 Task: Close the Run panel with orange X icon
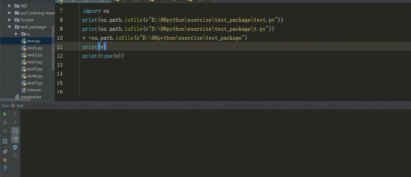5,160
